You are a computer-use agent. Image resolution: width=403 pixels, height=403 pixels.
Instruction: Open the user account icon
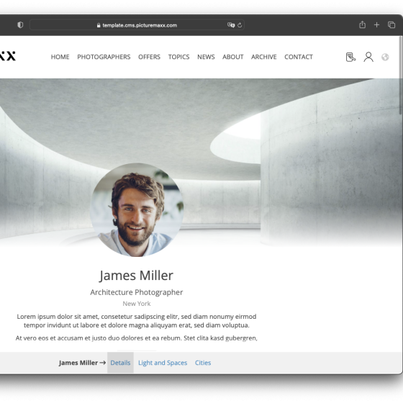tap(368, 57)
